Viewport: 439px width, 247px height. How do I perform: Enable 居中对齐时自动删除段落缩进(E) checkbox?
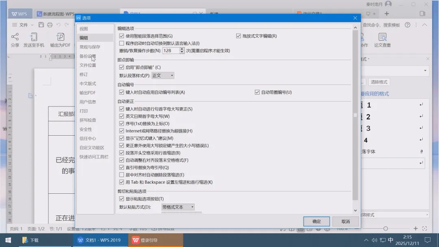tap(122, 175)
